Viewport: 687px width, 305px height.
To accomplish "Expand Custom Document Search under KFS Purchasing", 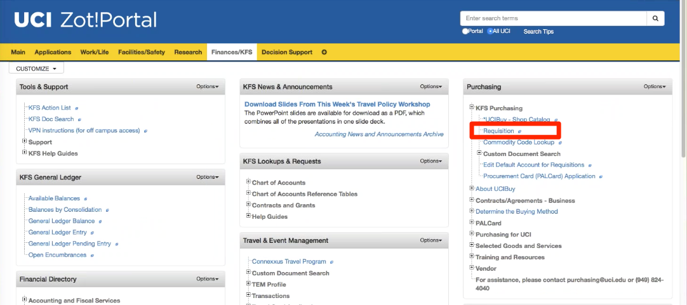I will pos(479,153).
